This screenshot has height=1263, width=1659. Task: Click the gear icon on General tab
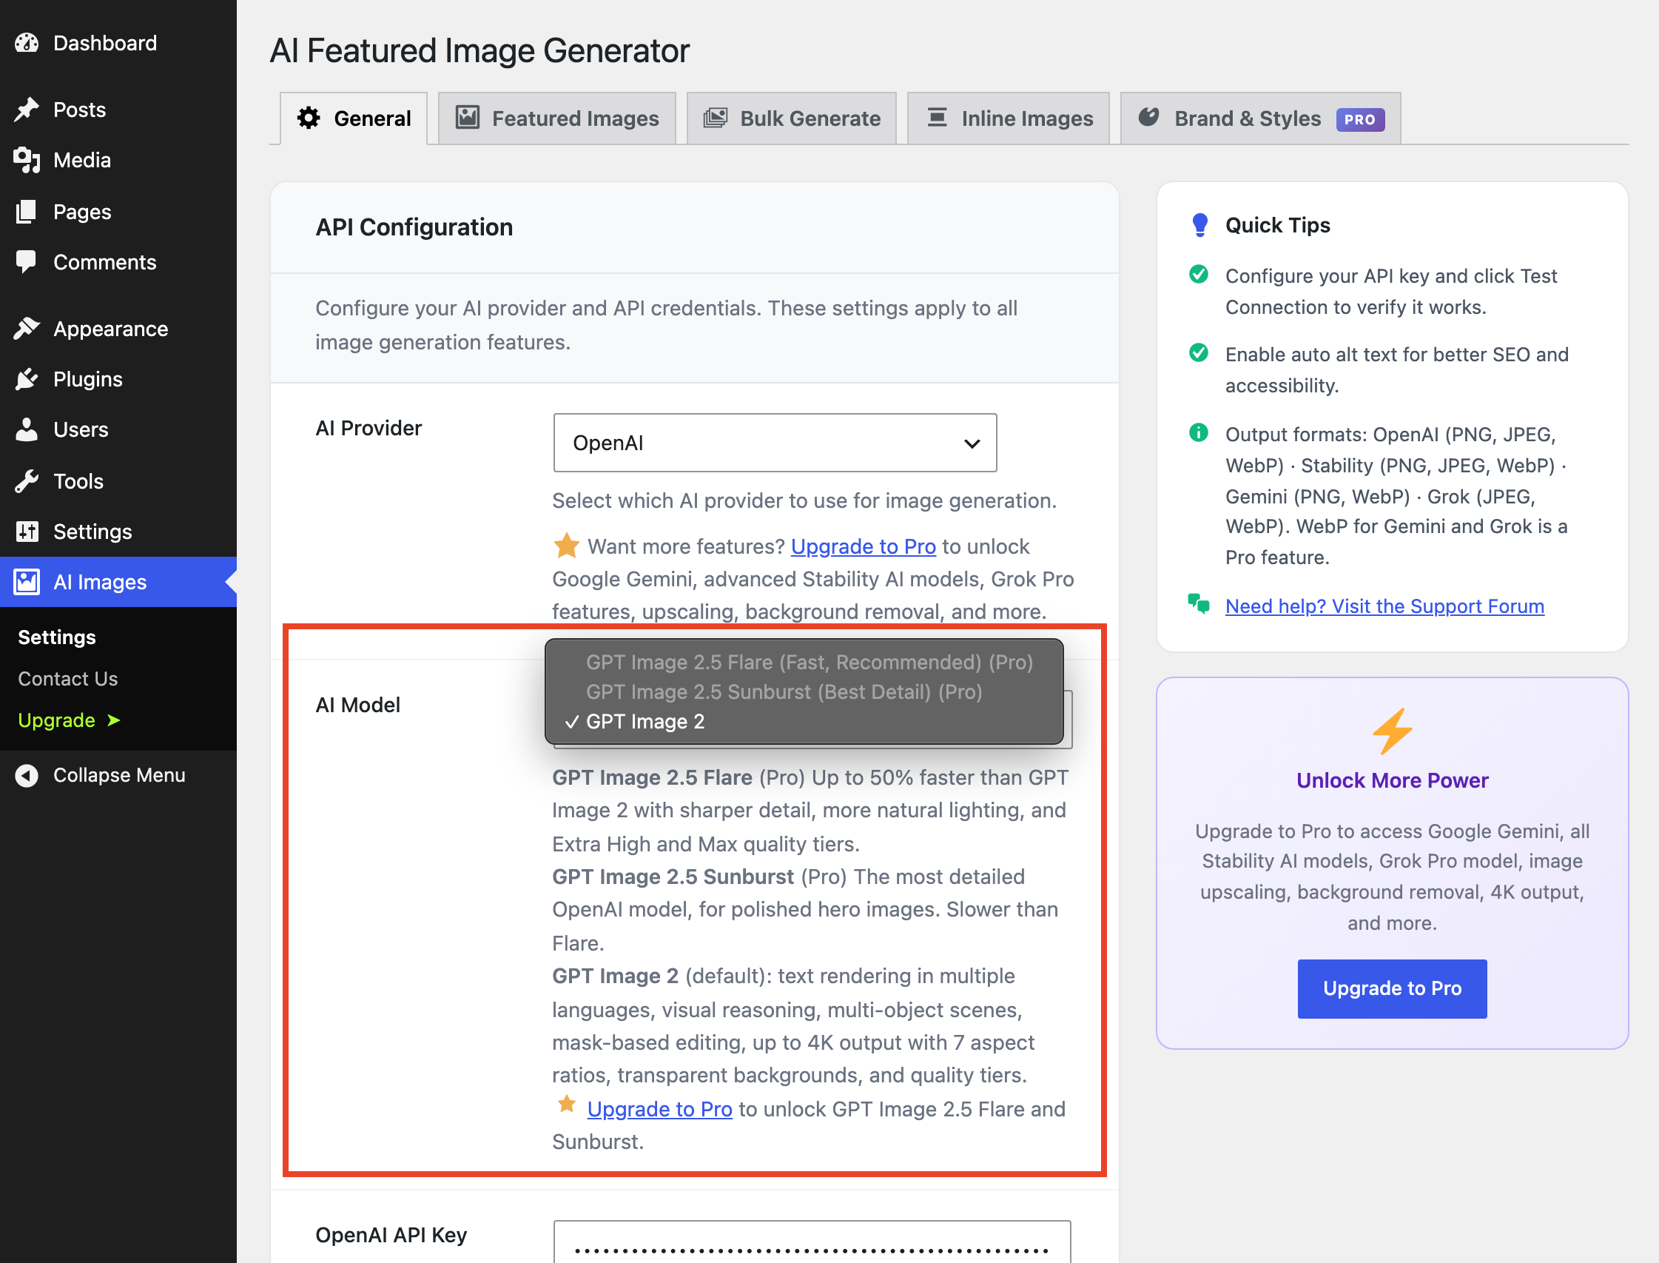(309, 118)
